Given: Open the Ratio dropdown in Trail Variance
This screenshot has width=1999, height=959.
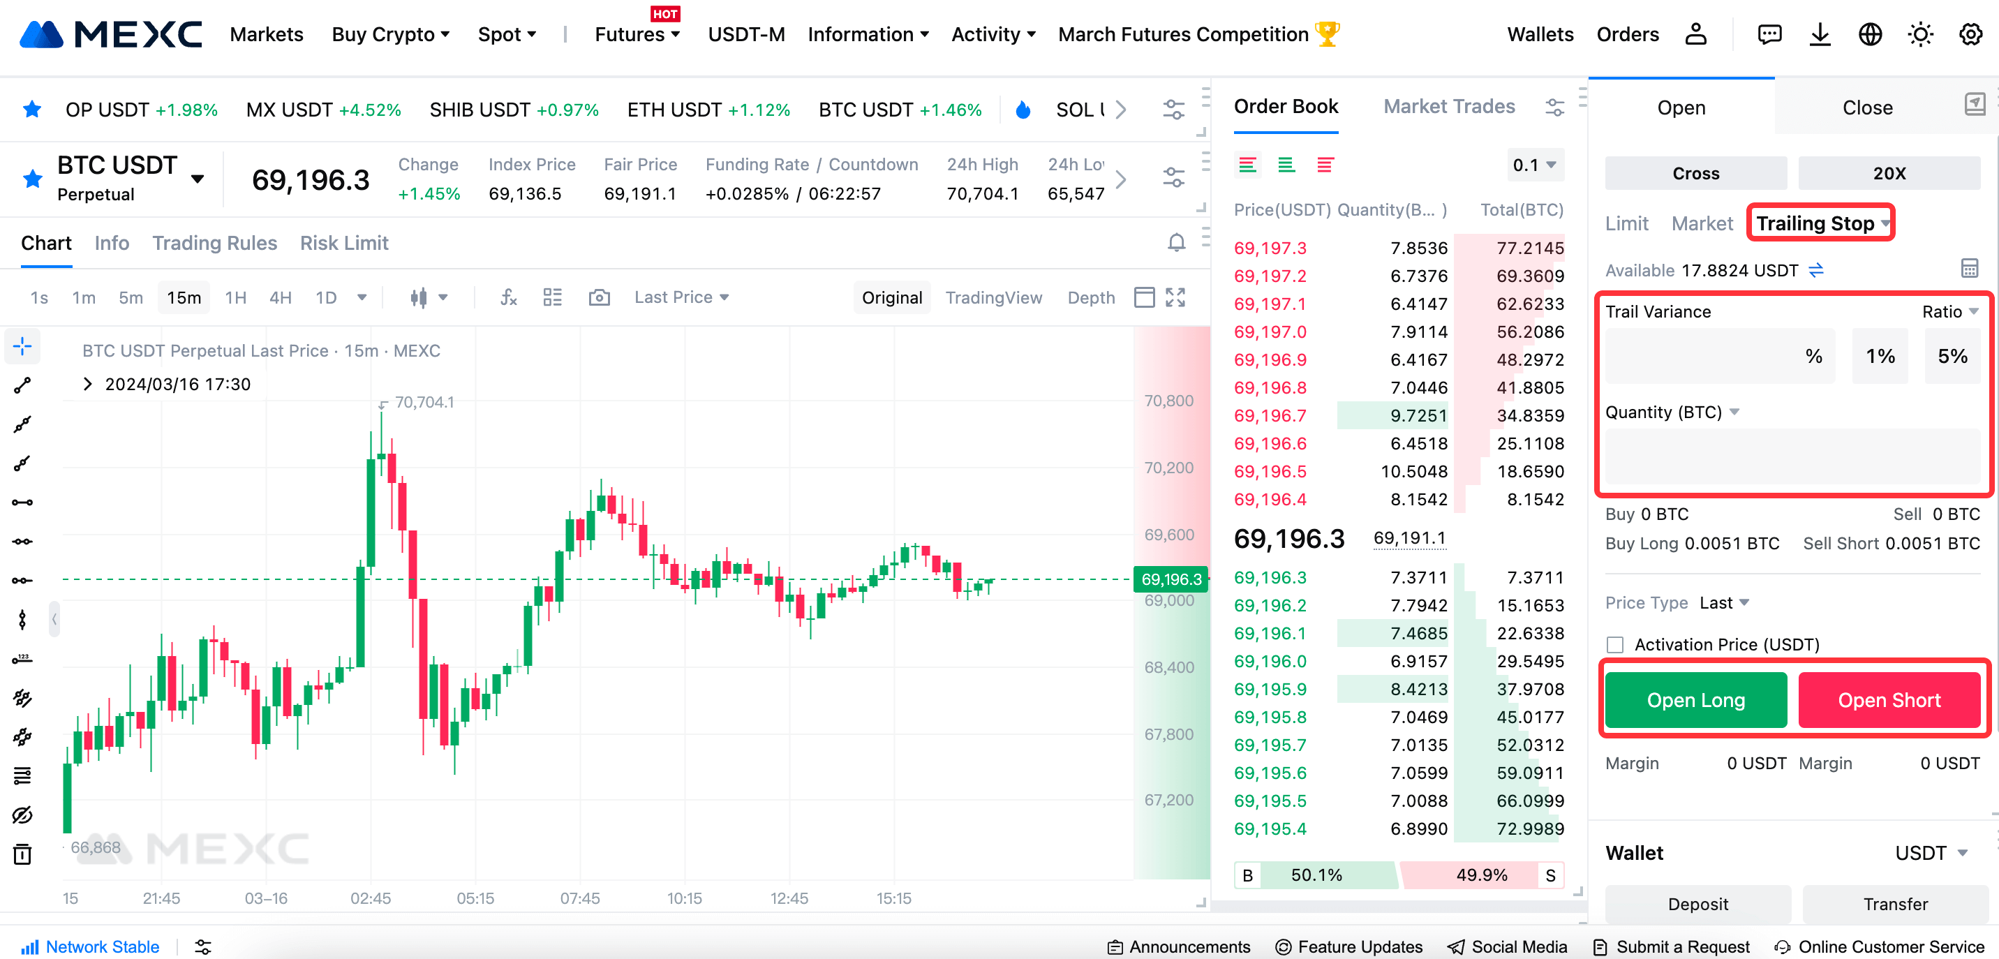Looking at the screenshot, I should tap(1950, 311).
